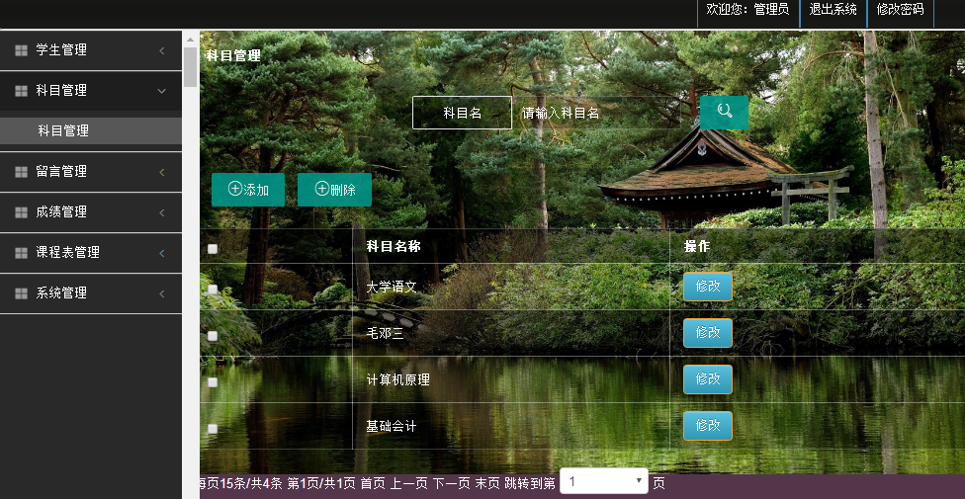Image resolution: width=965 pixels, height=499 pixels.
Task: Click 修改 button for 基础会计
Action: coord(708,426)
